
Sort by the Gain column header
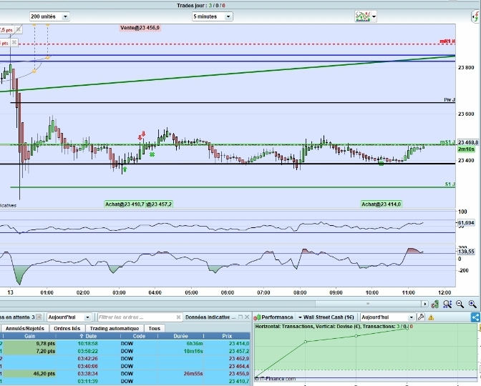click(x=30, y=336)
